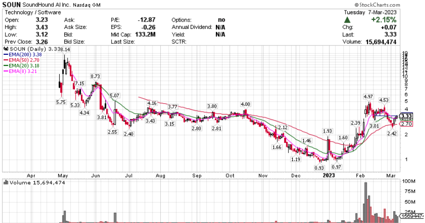Click the date Tuesday 7-Mar-2023
The width and height of the screenshot is (425, 223).
[370, 12]
